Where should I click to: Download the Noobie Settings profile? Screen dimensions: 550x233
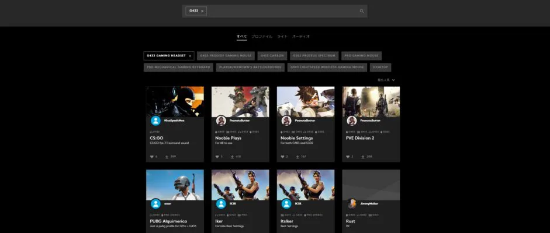pyautogui.click(x=298, y=157)
